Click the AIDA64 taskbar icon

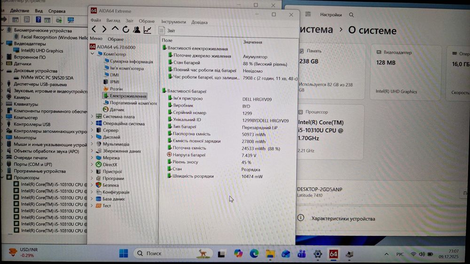pos(333,254)
